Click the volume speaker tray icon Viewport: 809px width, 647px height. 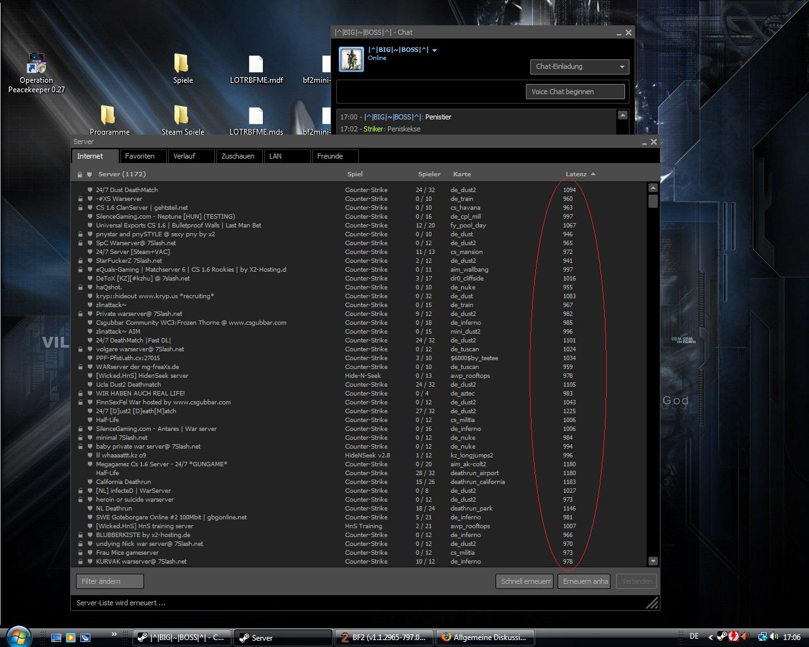click(x=774, y=637)
